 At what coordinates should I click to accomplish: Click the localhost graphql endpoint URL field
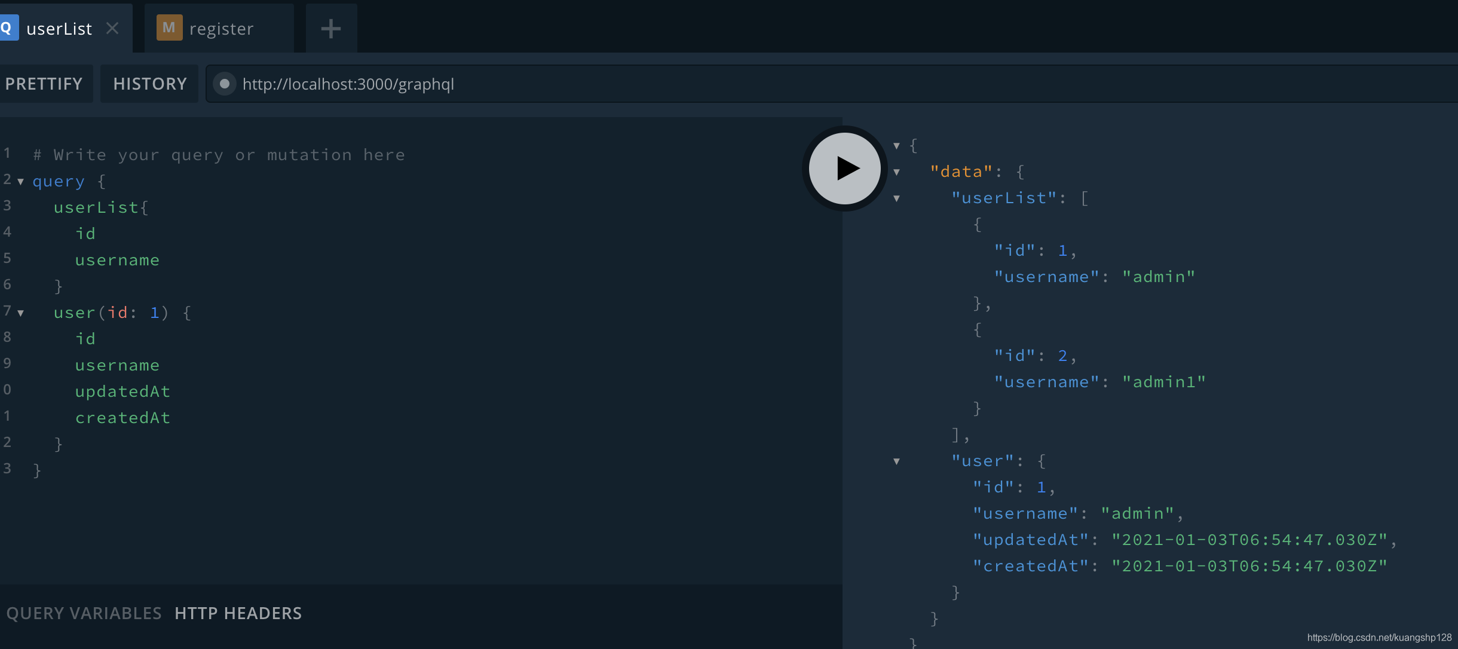pos(348,84)
